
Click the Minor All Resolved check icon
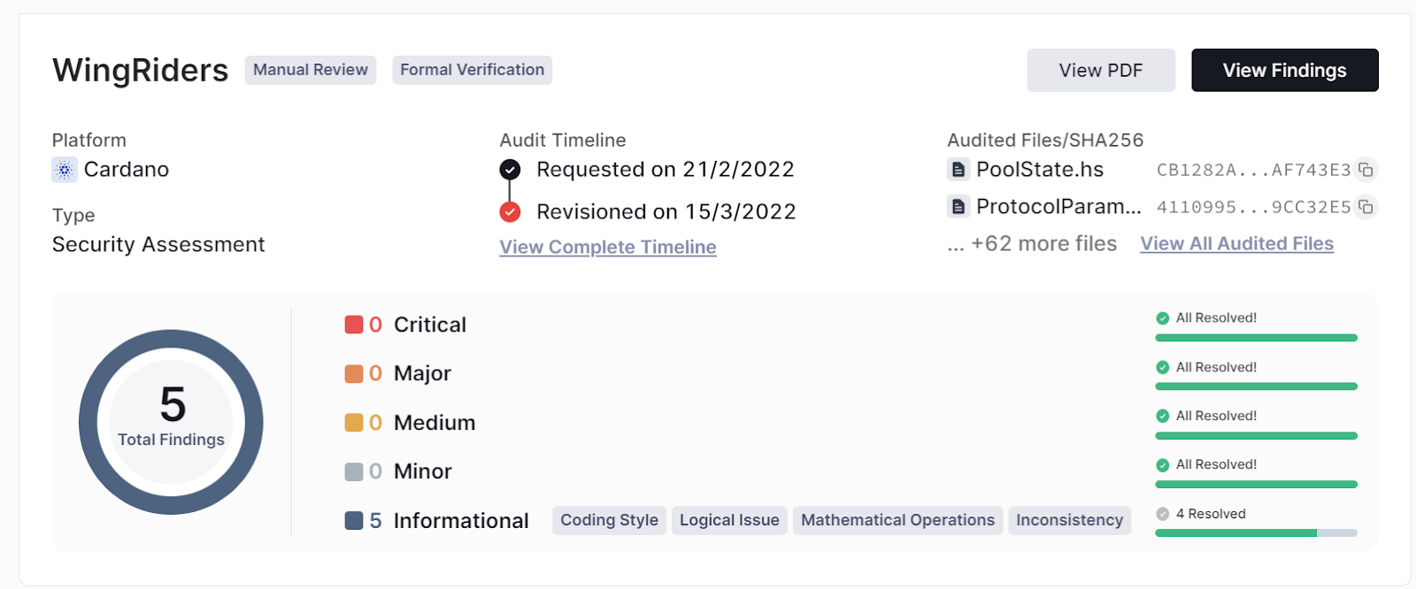(1163, 465)
